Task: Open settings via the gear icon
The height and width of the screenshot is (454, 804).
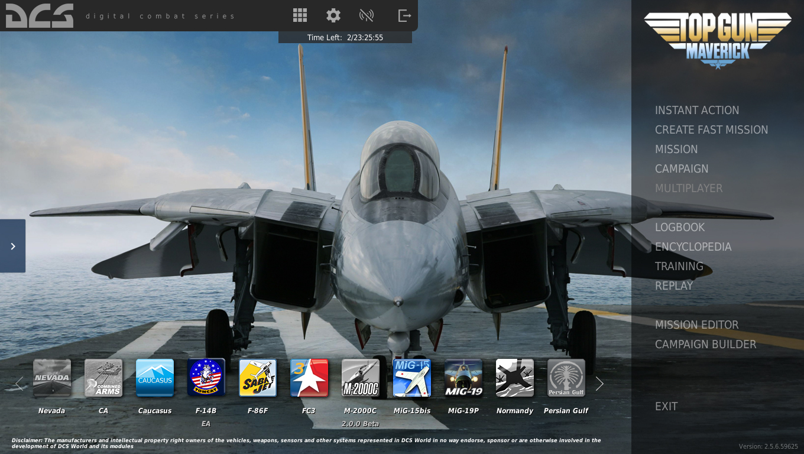Action: [x=333, y=15]
